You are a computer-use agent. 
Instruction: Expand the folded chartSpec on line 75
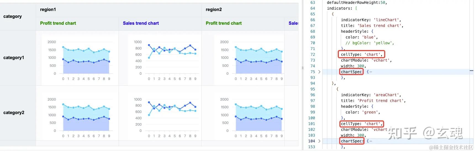[319, 72]
